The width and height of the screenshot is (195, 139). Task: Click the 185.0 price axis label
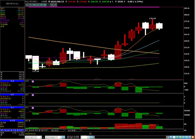pos(187,8)
